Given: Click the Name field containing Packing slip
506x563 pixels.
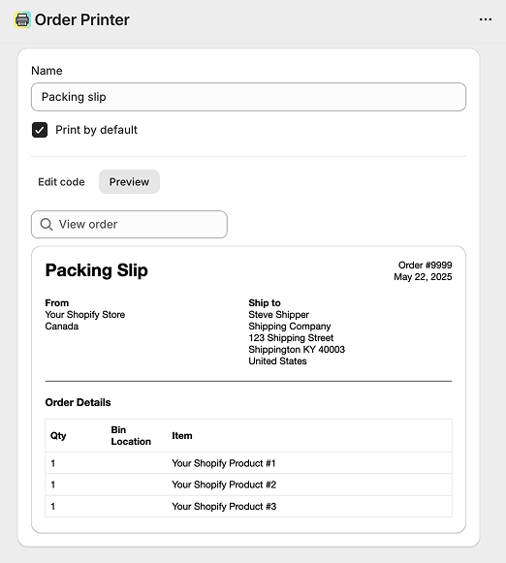Looking at the screenshot, I should click(x=248, y=97).
